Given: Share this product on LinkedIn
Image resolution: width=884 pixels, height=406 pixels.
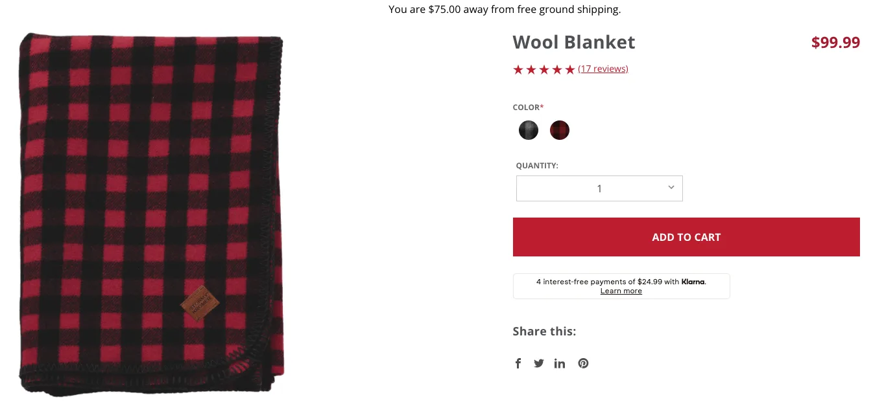Looking at the screenshot, I should 560,363.
